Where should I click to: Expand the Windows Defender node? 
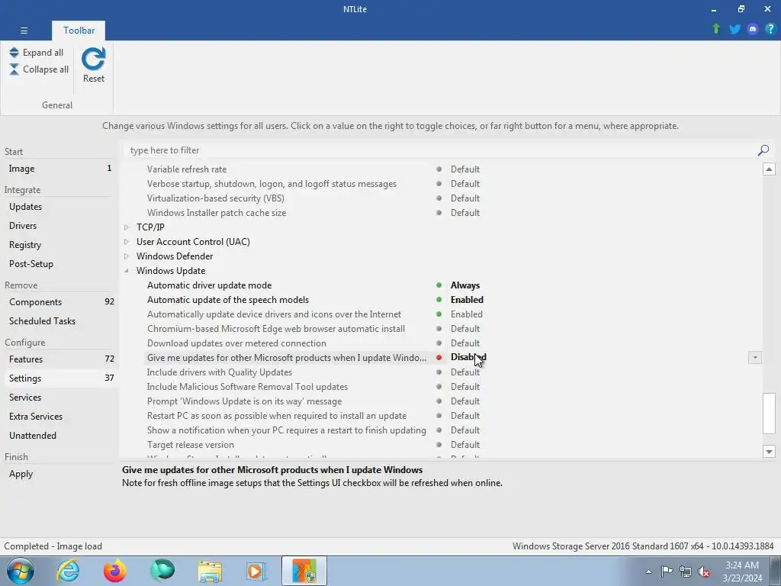(127, 256)
